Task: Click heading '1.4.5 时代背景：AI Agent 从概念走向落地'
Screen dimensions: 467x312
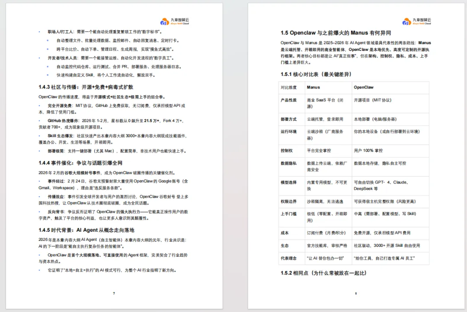Action: coord(86,230)
